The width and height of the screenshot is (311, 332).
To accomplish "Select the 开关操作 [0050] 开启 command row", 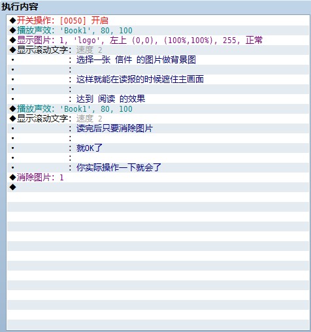I will click(x=157, y=20).
